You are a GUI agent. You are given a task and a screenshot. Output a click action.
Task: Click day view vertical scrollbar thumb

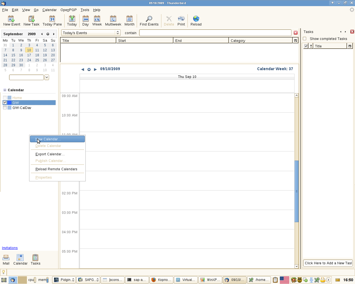(296, 191)
